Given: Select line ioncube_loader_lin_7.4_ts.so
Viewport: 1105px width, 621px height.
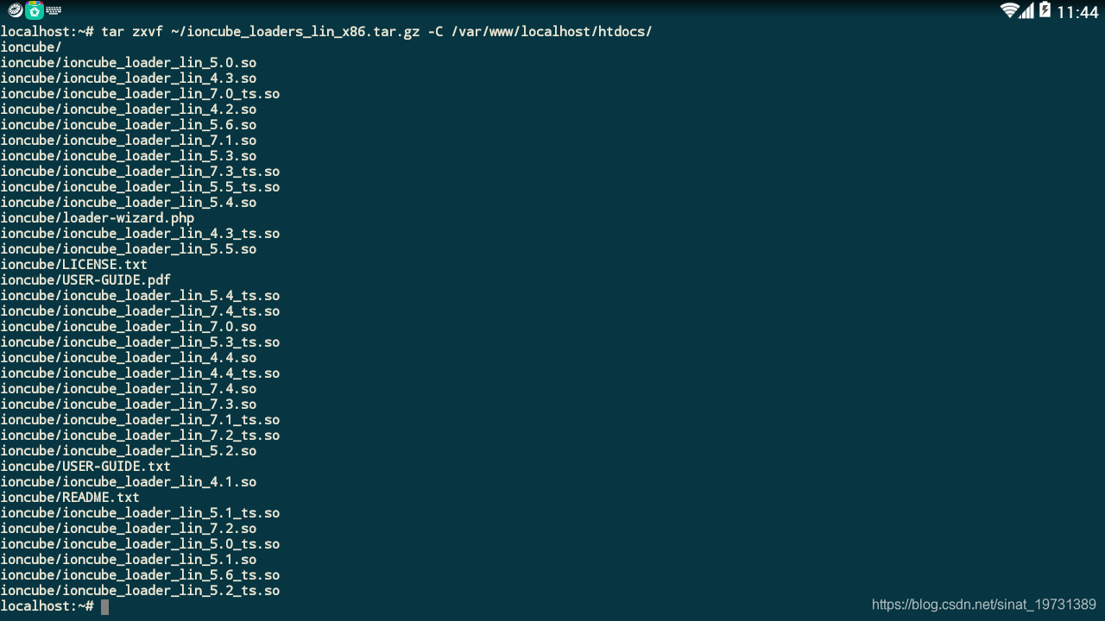Looking at the screenshot, I should coord(140,311).
